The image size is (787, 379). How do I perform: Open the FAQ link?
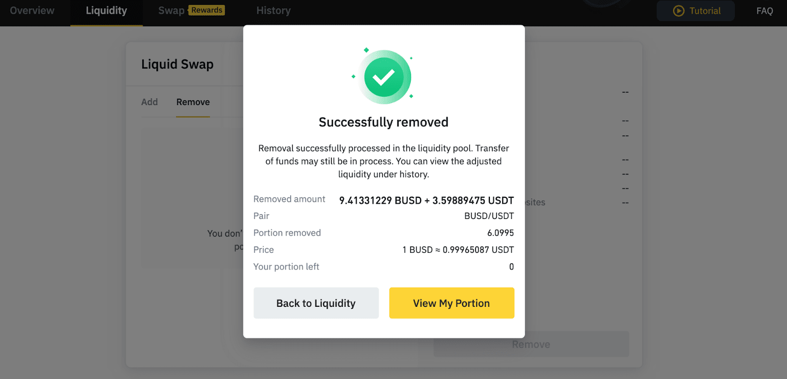coord(764,11)
